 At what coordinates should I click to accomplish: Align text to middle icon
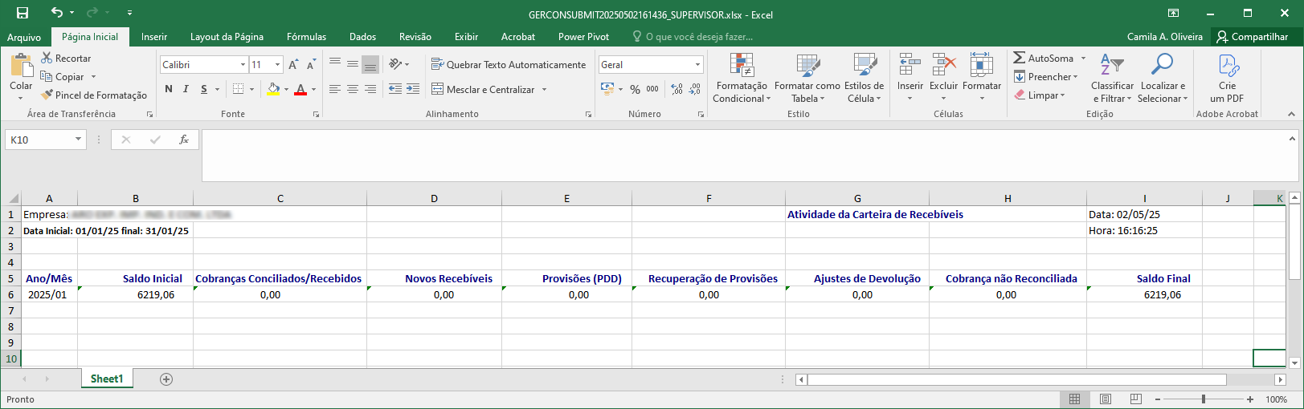[353, 65]
